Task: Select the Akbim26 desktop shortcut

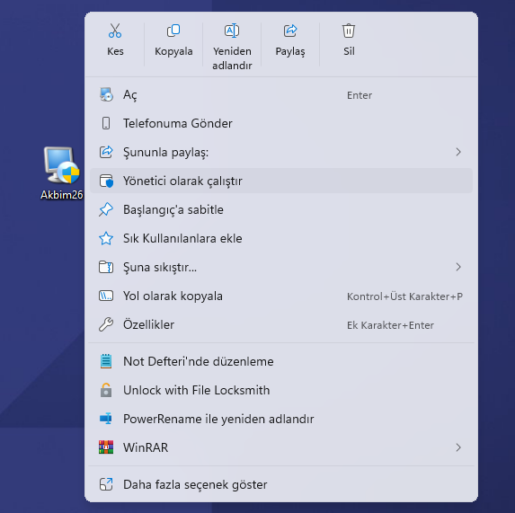Action: click(62, 173)
